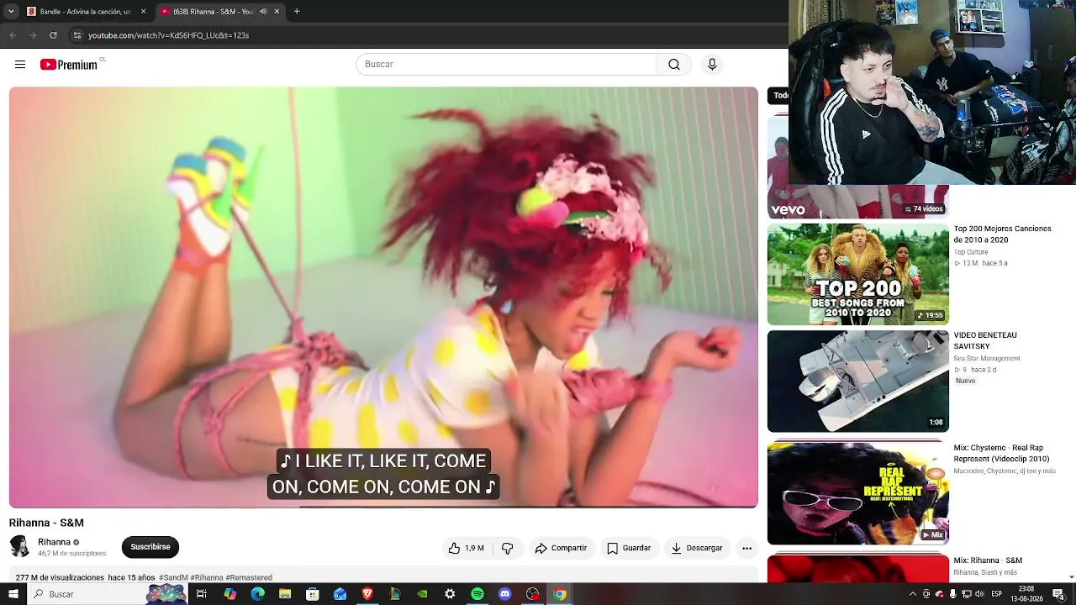Launch Brave browser from taskbar
The width and height of the screenshot is (1076, 605).
pyautogui.click(x=367, y=594)
